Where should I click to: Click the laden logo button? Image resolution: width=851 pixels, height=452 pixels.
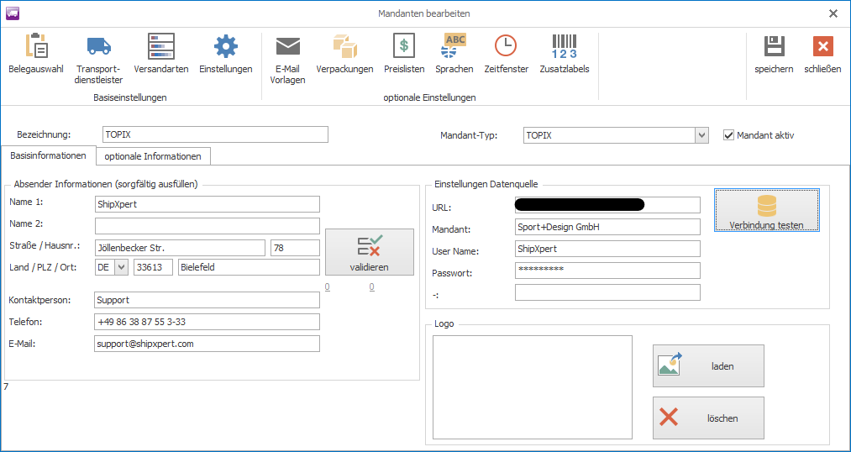coord(708,365)
